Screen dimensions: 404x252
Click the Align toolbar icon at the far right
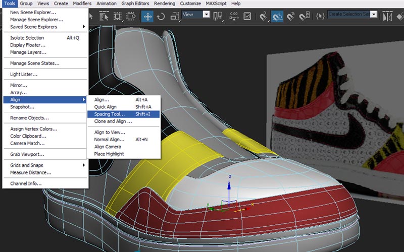pyautogui.click(x=400, y=17)
